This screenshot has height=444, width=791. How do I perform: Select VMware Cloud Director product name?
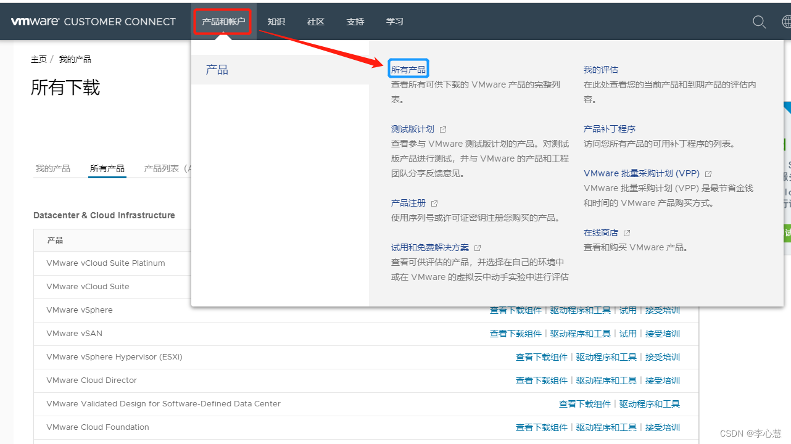point(91,380)
